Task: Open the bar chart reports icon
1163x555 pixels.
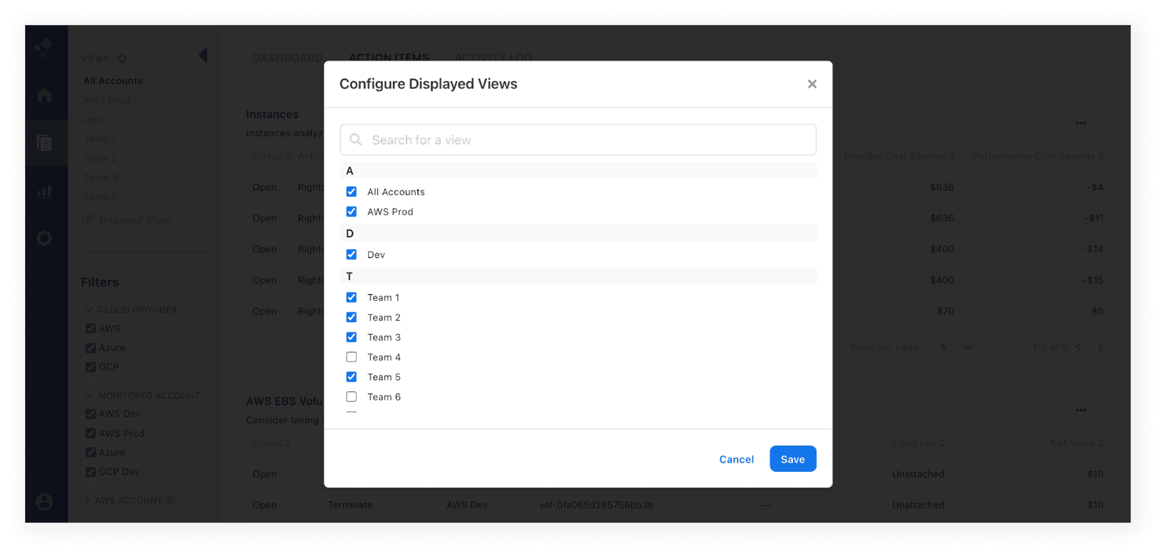Action: coord(44,191)
